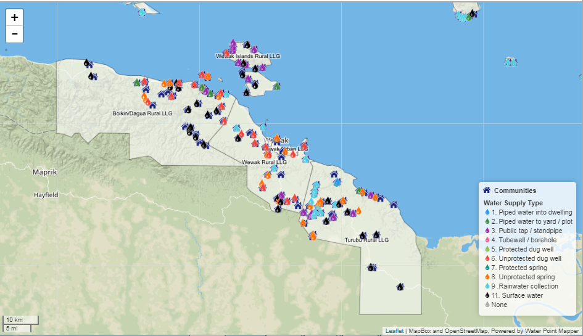
Task: Click the Maprik town label
Action: coord(44,172)
